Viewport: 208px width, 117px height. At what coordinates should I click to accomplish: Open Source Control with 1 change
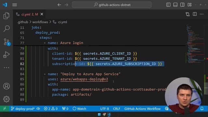6,42
